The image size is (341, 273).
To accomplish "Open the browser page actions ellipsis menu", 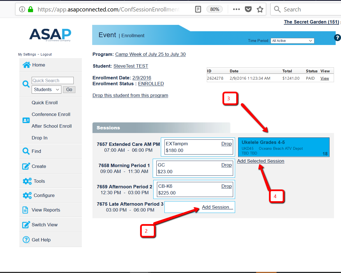I will 236,10.
